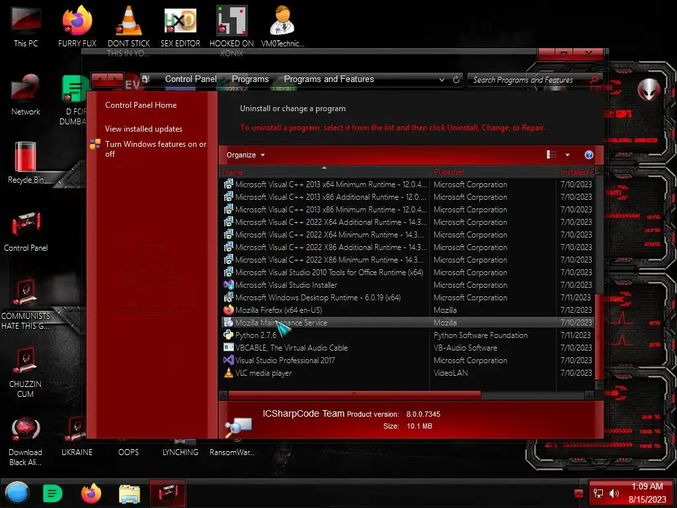The image size is (677, 508).
Task: Open View installed updates link
Action: pos(143,129)
